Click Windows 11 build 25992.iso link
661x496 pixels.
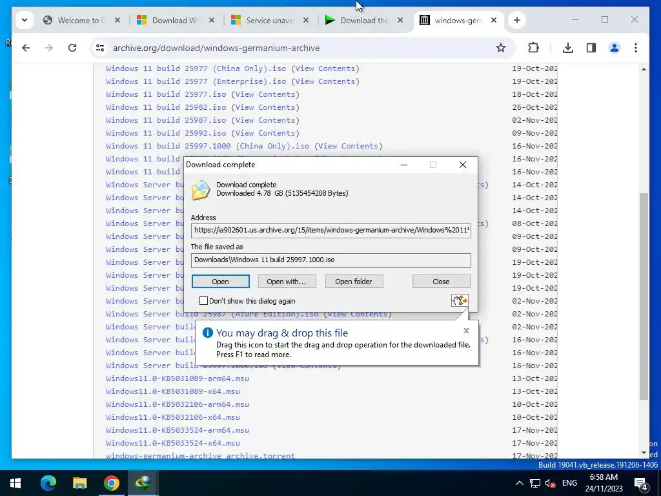click(166, 133)
